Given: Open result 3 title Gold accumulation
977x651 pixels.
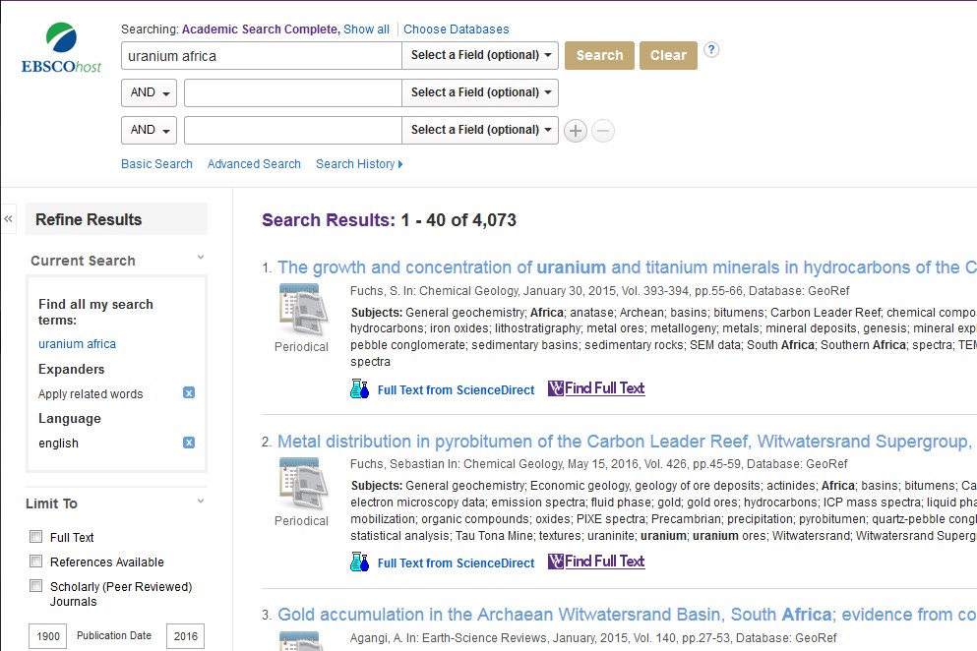Looking at the screenshot, I should [x=627, y=615].
